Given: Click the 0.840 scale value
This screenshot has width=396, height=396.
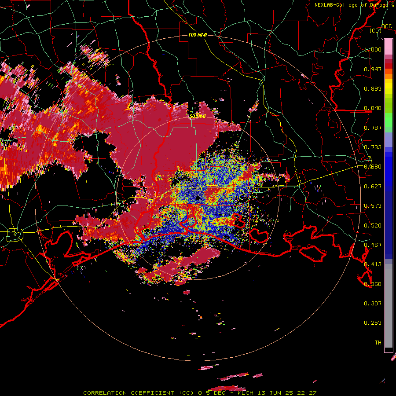Looking at the screenshot, I should 373,108.
